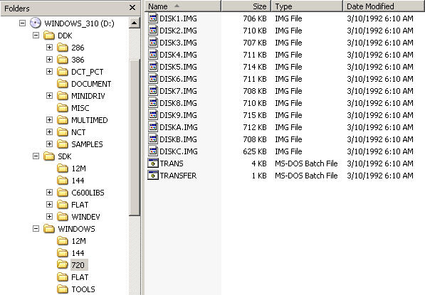The image size is (425, 295).
Task: Sort files by the Size column header
Action: [246, 6]
